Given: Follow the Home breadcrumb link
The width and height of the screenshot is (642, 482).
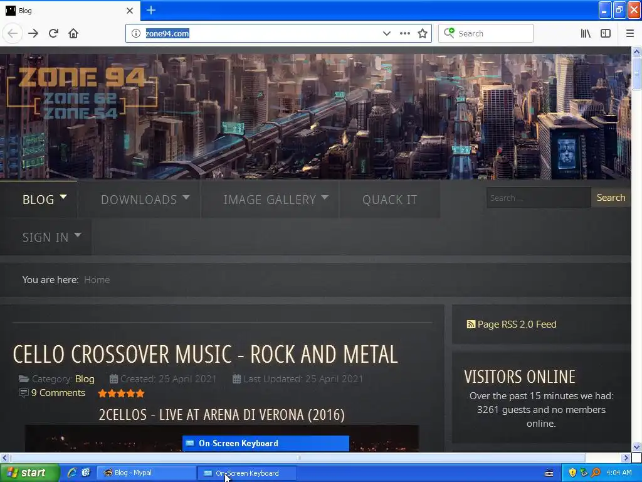Looking at the screenshot, I should tap(97, 280).
